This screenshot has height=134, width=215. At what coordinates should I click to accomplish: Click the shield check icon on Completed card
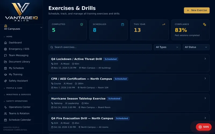pyautogui.click(x=82, y=24)
